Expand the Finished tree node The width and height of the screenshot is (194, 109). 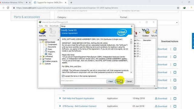(x=40, y=59)
